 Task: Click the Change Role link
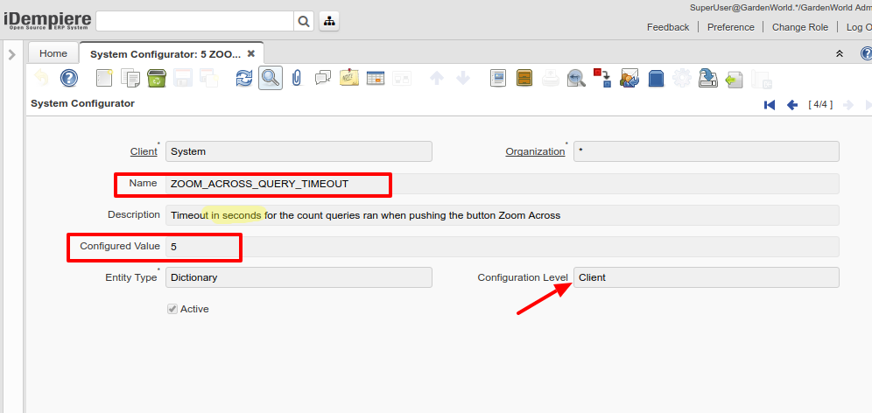click(799, 27)
